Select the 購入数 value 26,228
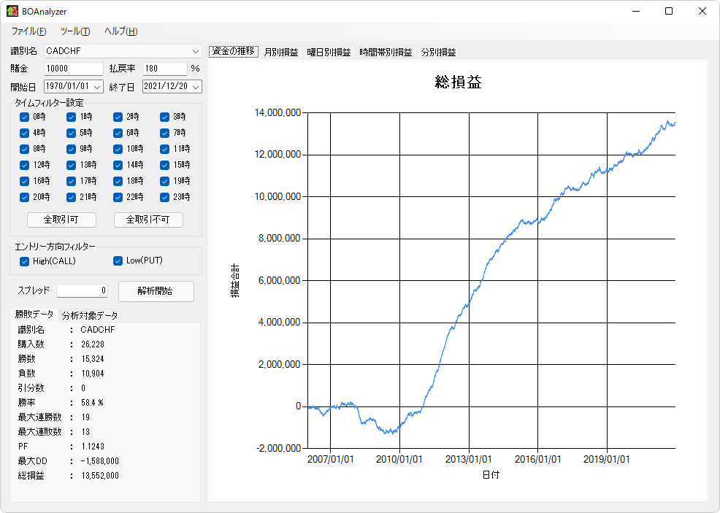720x513 pixels. pyautogui.click(x=93, y=344)
